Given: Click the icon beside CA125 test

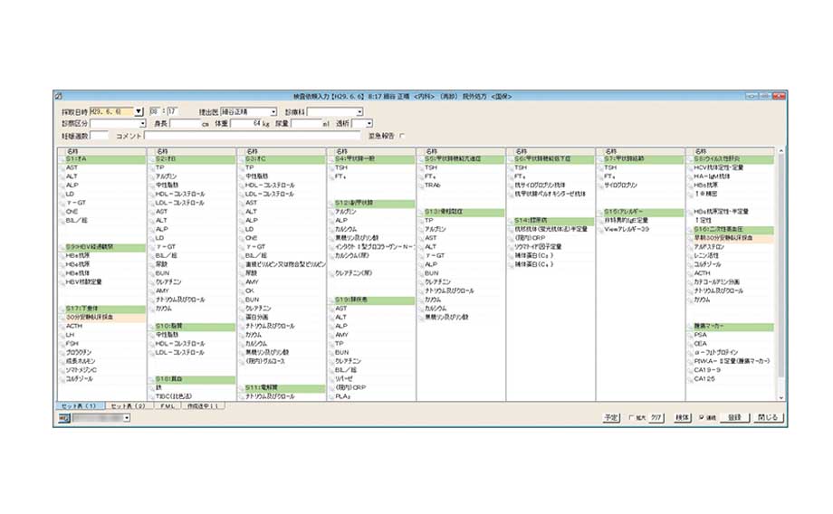Looking at the screenshot, I should [x=690, y=378].
